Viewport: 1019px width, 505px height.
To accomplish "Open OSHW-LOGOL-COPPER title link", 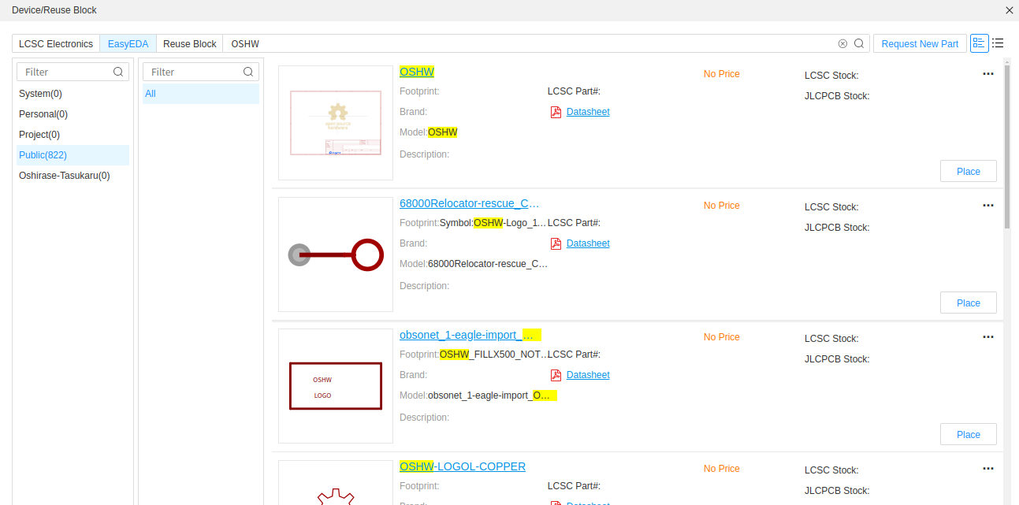I will [463, 466].
